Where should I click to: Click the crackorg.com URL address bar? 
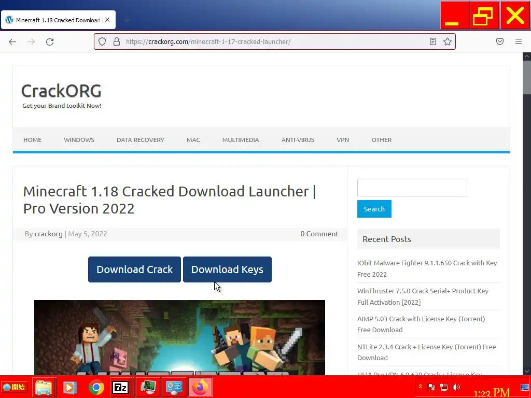(275, 41)
